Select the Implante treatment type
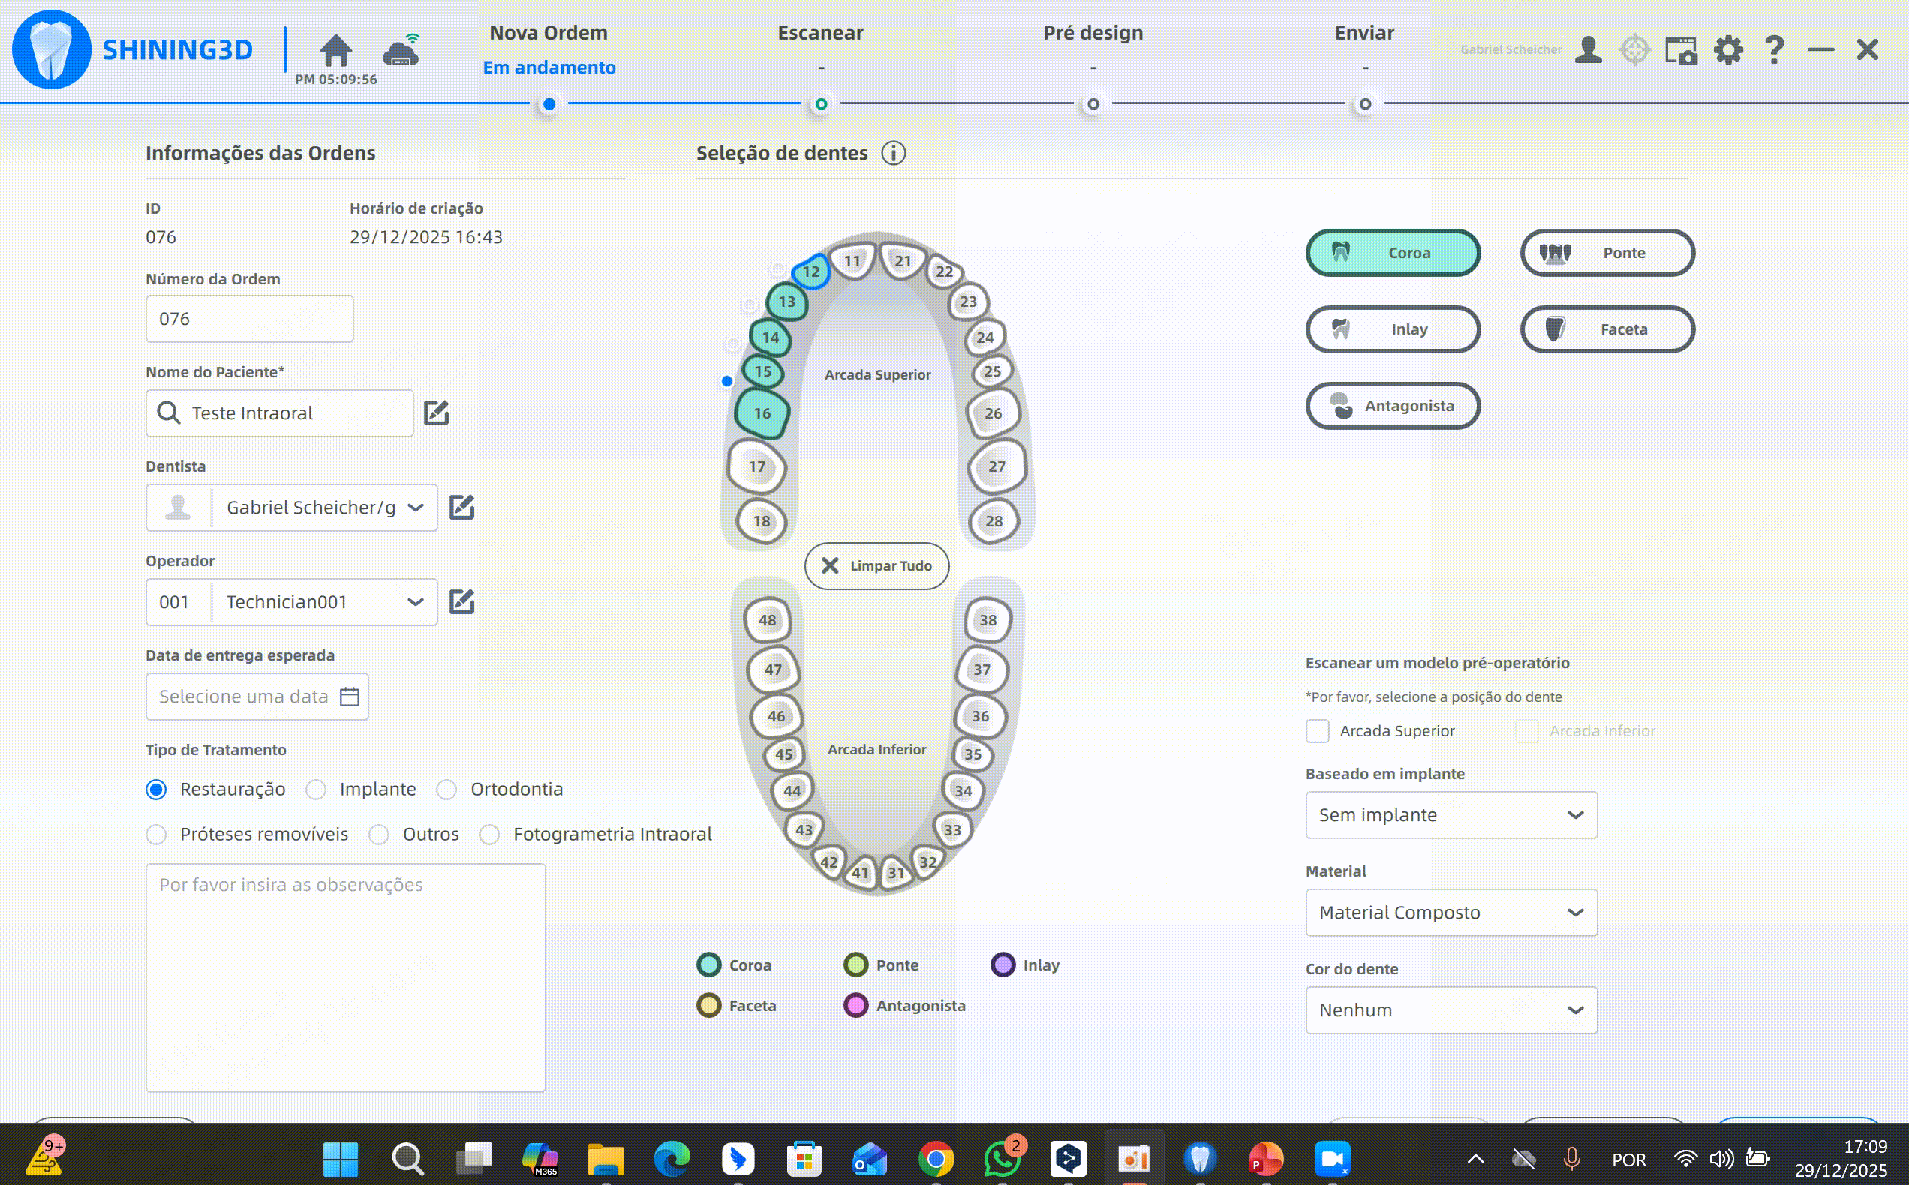Screen dimensions: 1909x1185 coord(317,790)
